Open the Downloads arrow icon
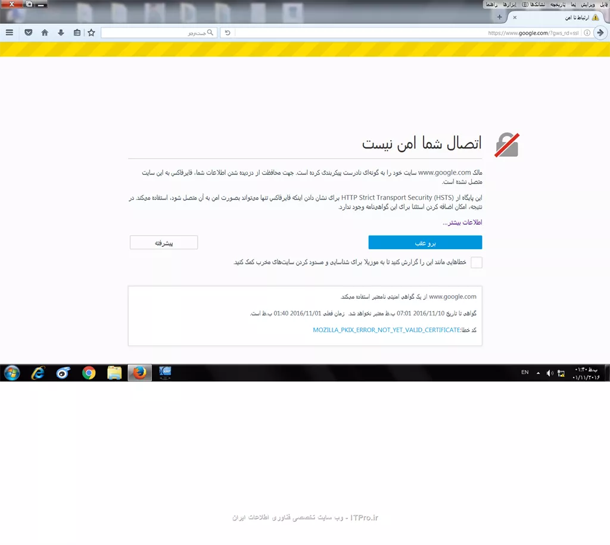The height and width of the screenshot is (545, 610). (x=61, y=33)
